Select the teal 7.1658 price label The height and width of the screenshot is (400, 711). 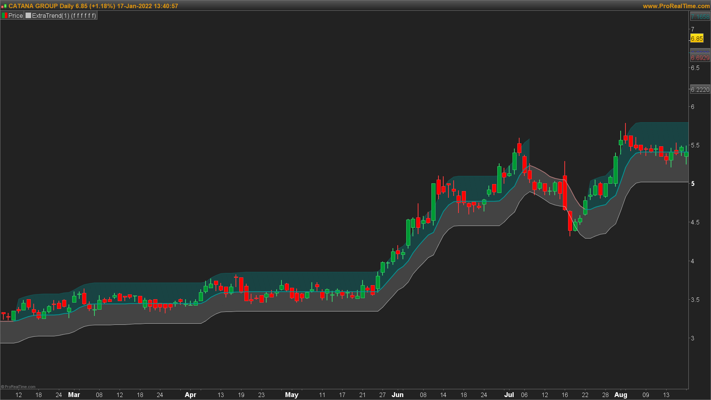(x=700, y=17)
